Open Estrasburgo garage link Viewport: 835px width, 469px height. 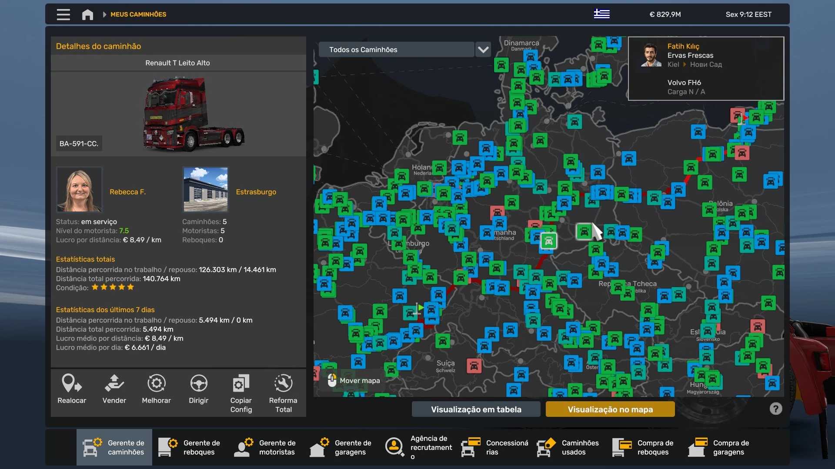coord(256,192)
